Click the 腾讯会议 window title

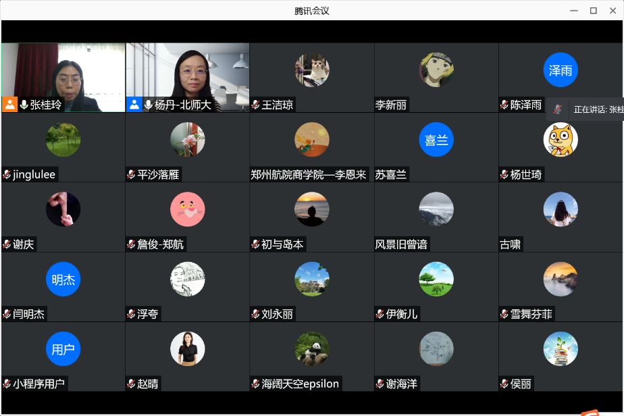click(311, 11)
